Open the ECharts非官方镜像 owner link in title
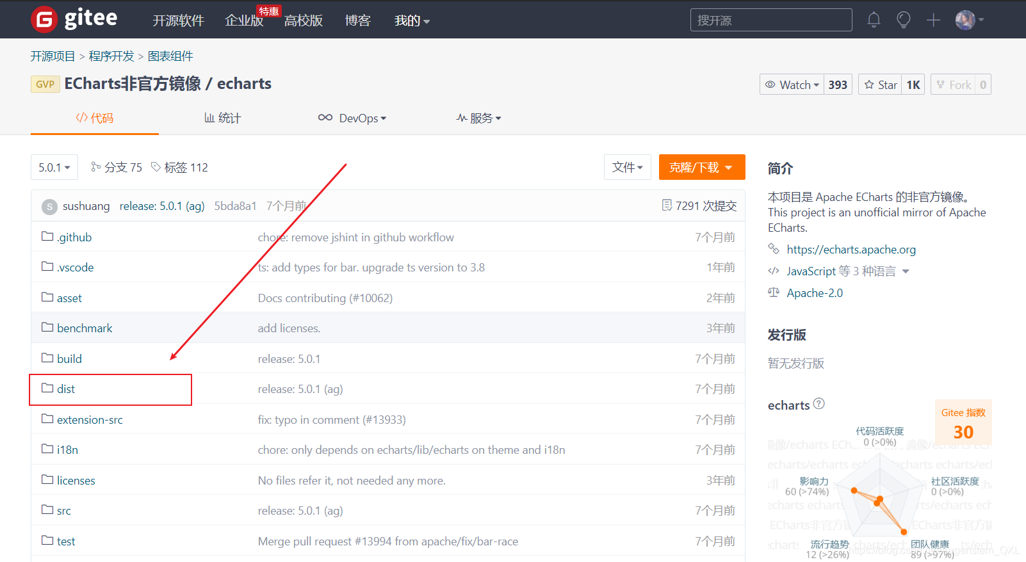 click(133, 84)
